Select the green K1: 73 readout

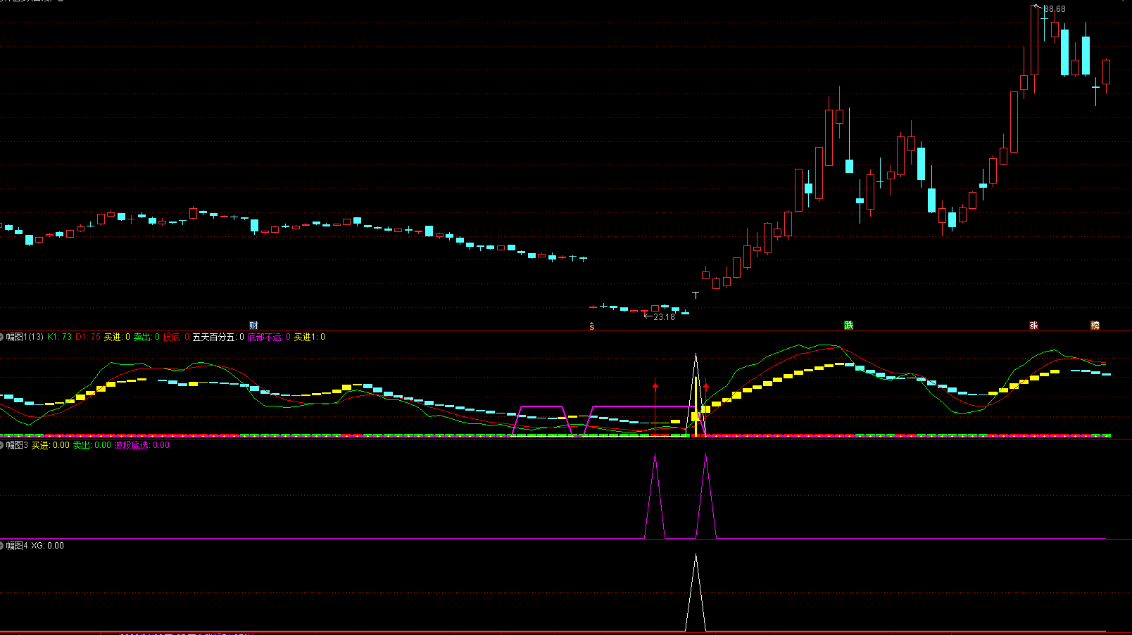(x=59, y=338)
